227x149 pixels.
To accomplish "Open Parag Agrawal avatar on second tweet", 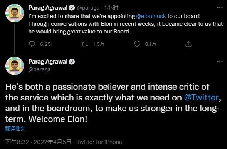I will [x=15, y=66].
